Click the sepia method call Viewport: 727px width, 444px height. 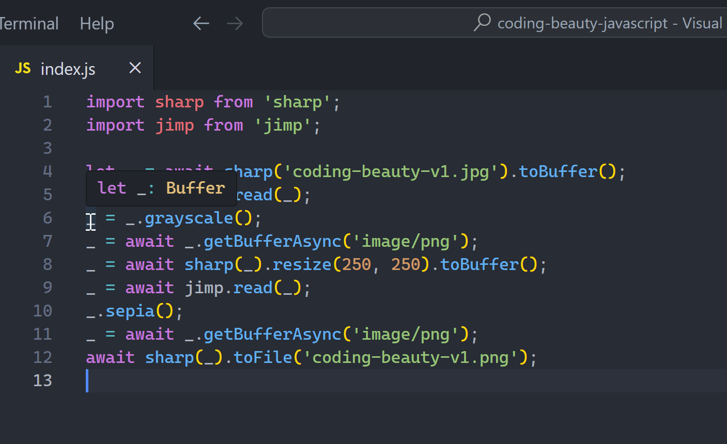point(130,311)
